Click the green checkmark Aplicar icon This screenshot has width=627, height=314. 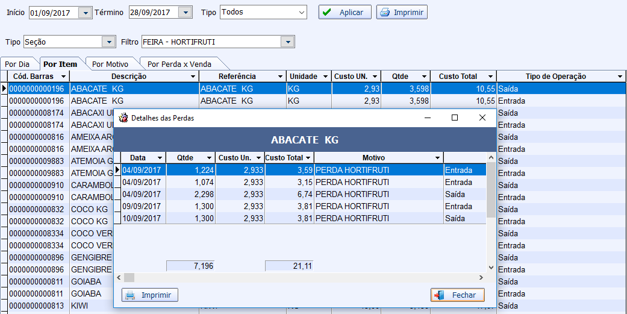point(327,13)
